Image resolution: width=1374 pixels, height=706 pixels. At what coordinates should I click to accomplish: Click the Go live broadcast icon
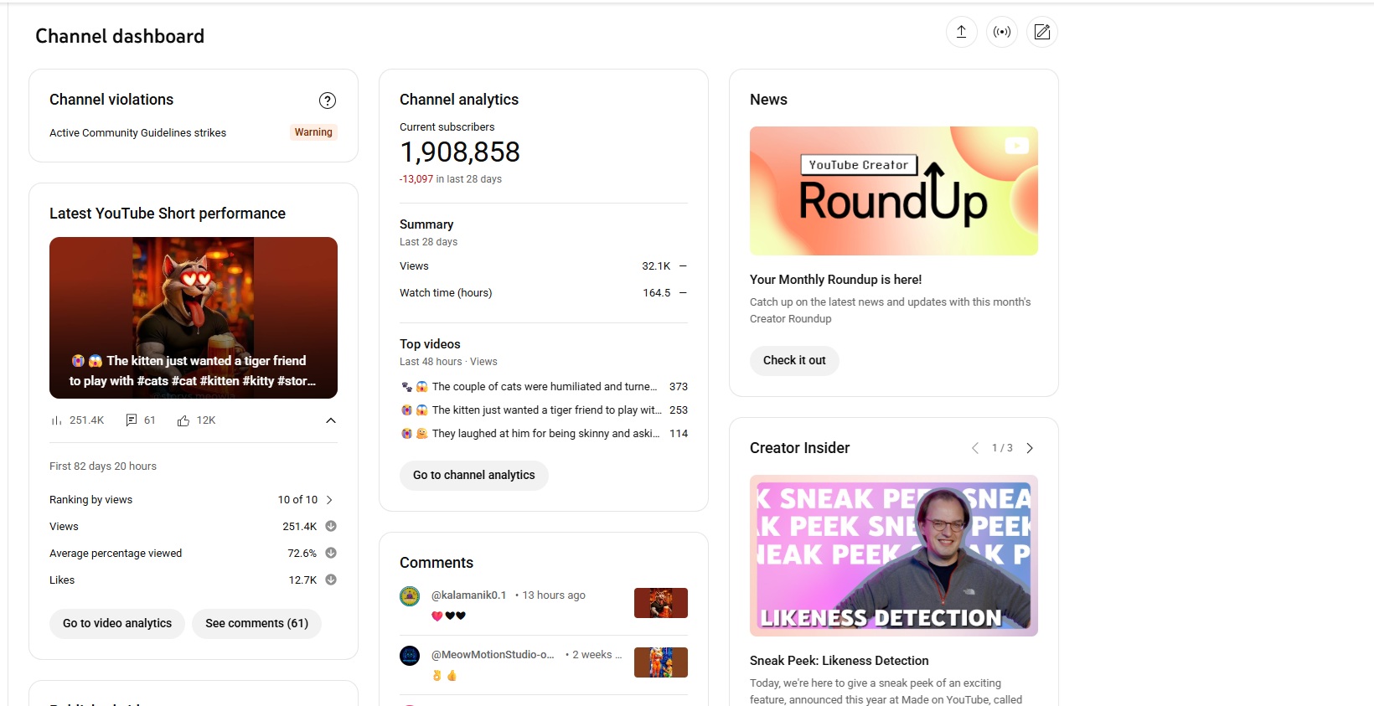click(x=1001, y=32)
